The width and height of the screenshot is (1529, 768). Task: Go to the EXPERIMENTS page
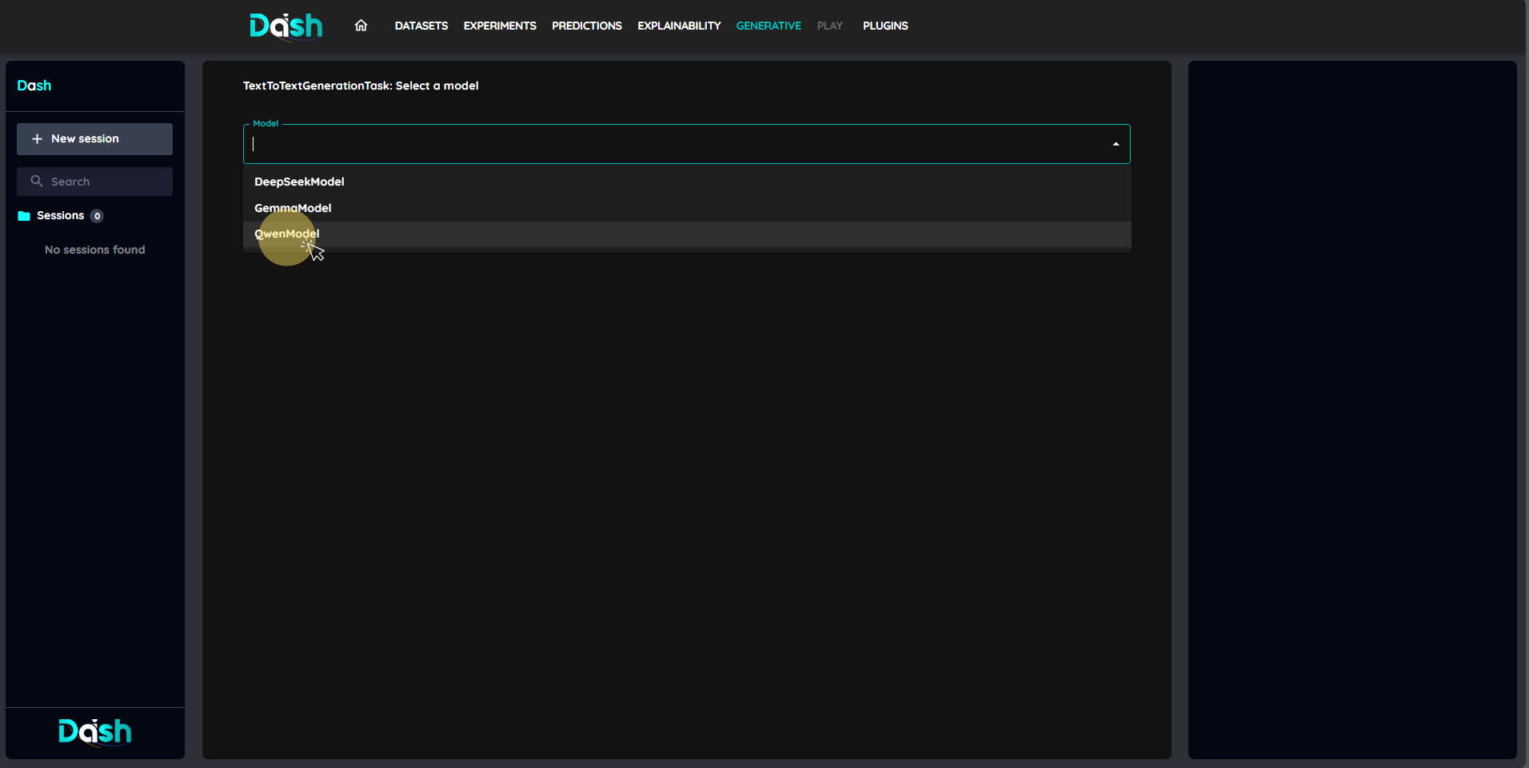click(500, 26)
